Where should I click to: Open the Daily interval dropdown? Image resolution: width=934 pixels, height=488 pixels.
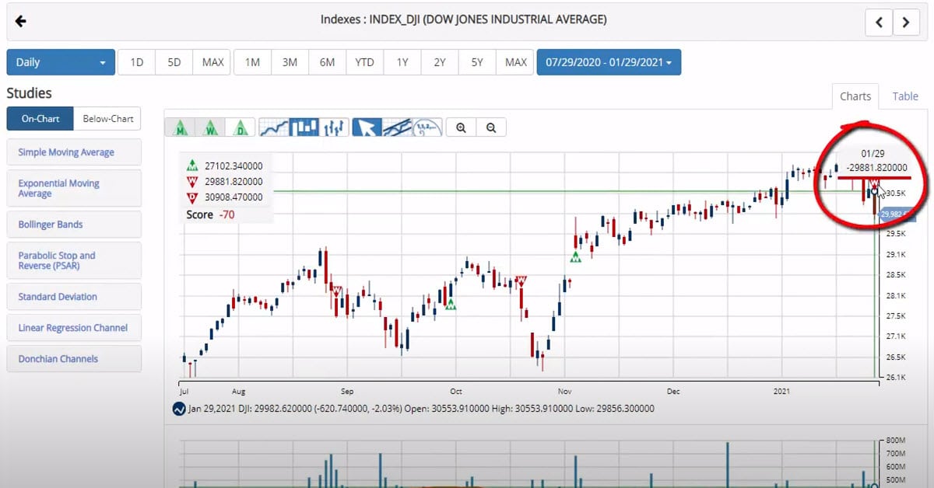click(x=61, y=62)
